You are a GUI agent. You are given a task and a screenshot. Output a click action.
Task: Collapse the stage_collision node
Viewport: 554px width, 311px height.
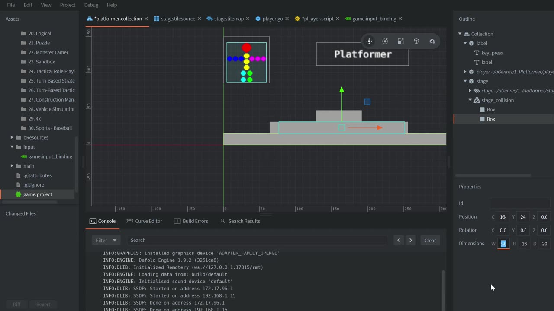(x=470, y=100)
